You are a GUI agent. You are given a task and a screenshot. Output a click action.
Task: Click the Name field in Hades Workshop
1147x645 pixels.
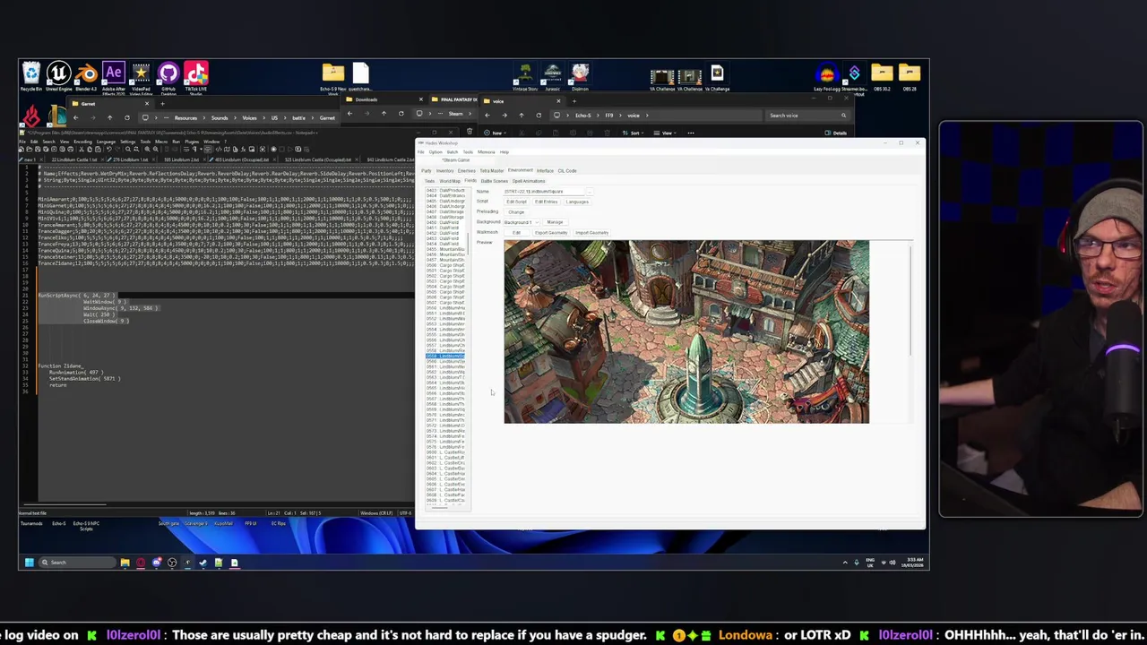[x=544, y=192]
